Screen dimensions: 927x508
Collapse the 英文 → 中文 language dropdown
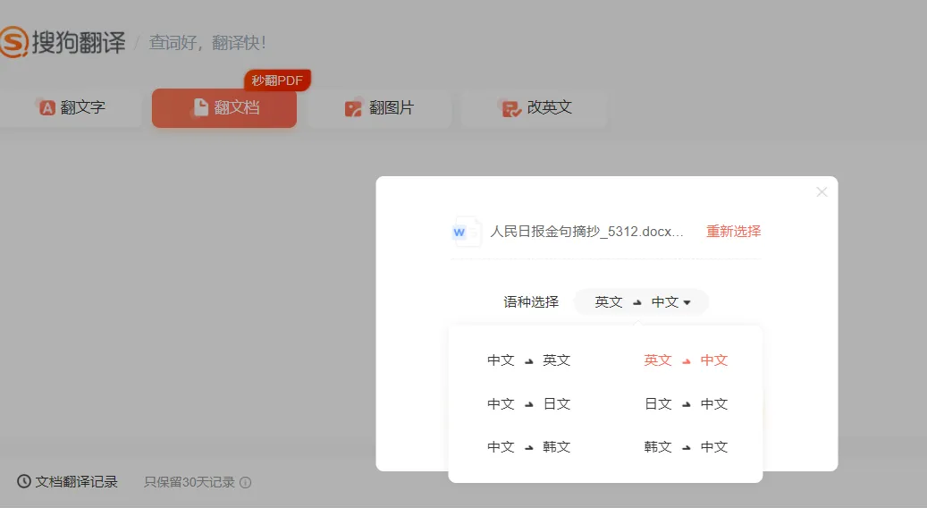pyautogui.click(x=641, y=302)
